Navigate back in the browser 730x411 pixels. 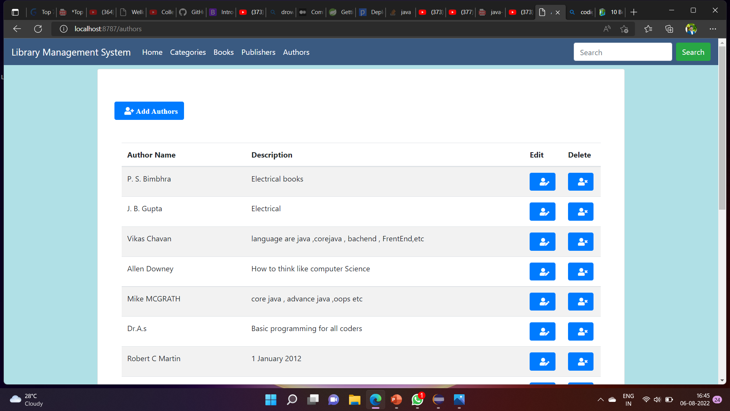tap(17, 29)
